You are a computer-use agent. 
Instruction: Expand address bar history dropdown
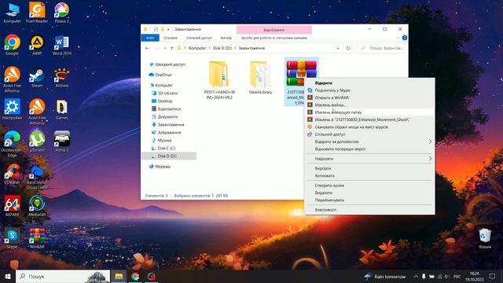338,48
